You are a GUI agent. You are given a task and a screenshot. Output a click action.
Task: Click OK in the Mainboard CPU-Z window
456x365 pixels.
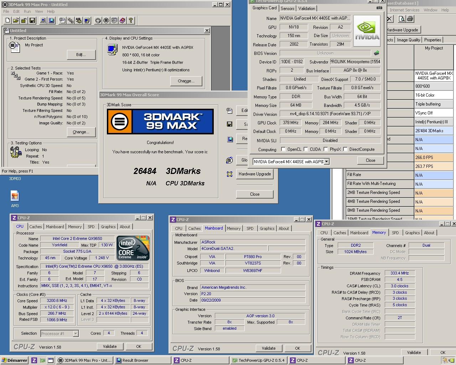297,348
